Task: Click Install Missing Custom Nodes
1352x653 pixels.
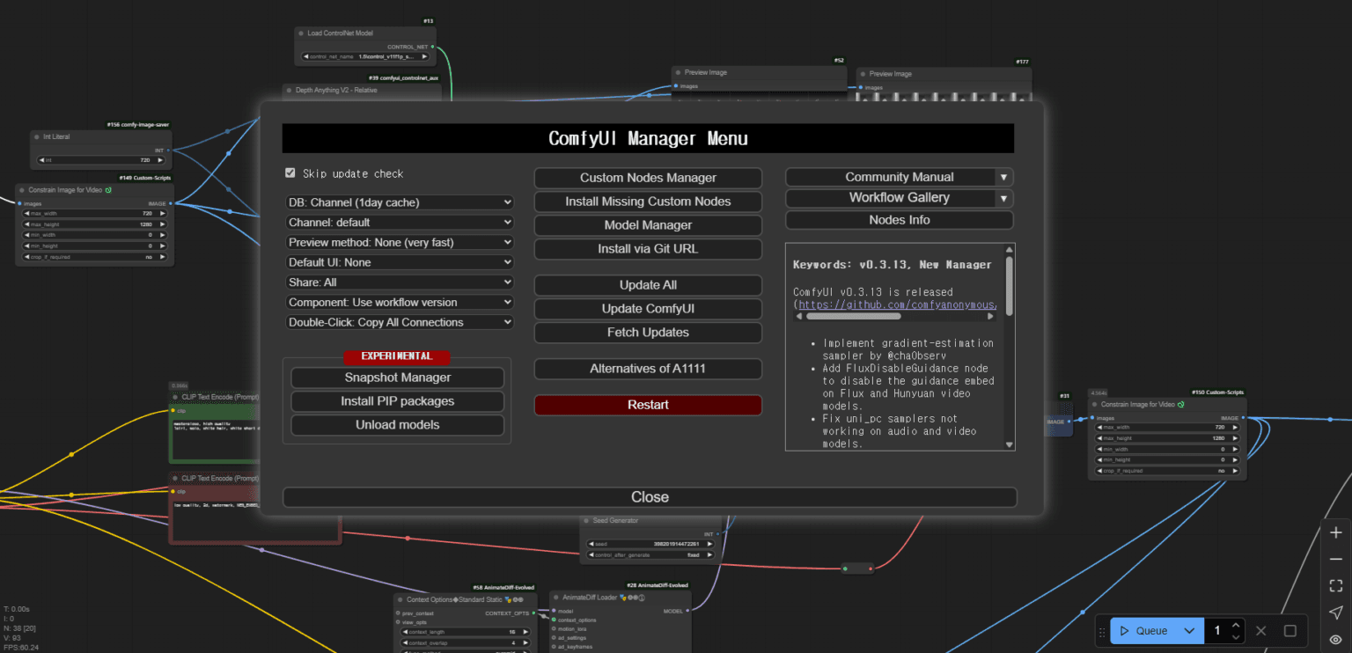Action: tap(648, 202)
